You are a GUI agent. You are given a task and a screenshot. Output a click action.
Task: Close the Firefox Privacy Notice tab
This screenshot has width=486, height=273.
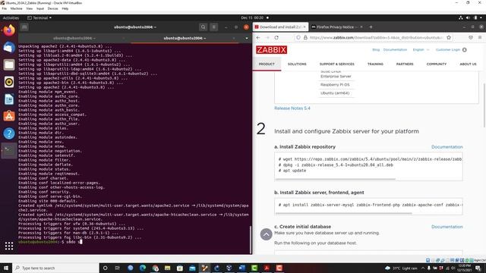(361, 27)
